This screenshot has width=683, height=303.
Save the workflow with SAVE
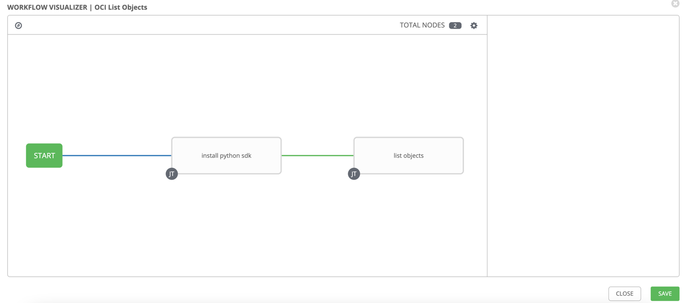(x=665, y=293)
